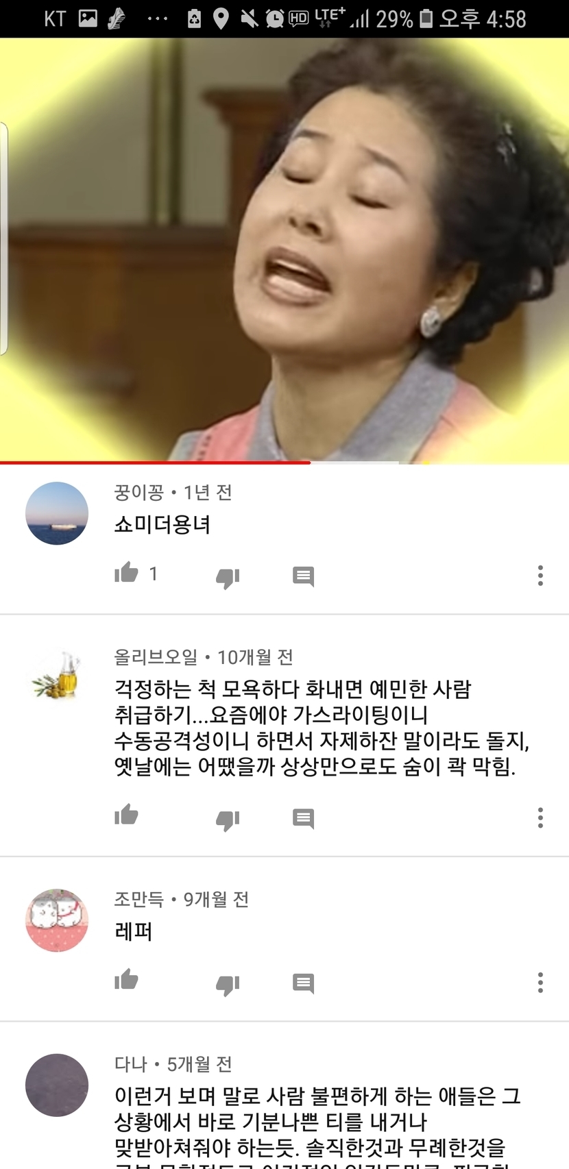
Task: Open the username 올리브오일 link
Action: click(156, 657)
